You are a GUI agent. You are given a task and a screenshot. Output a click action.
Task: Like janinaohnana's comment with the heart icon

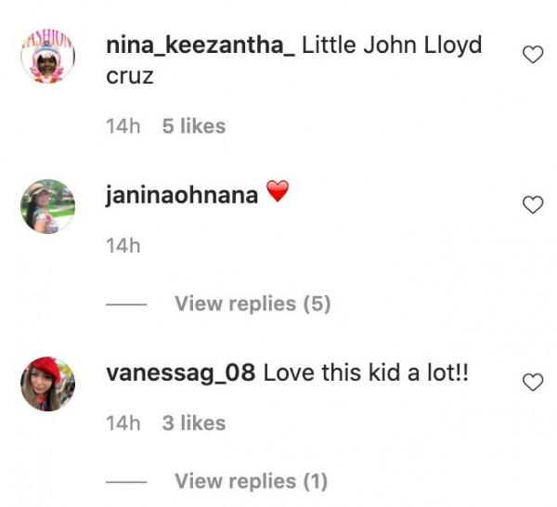tap(533, 205)
